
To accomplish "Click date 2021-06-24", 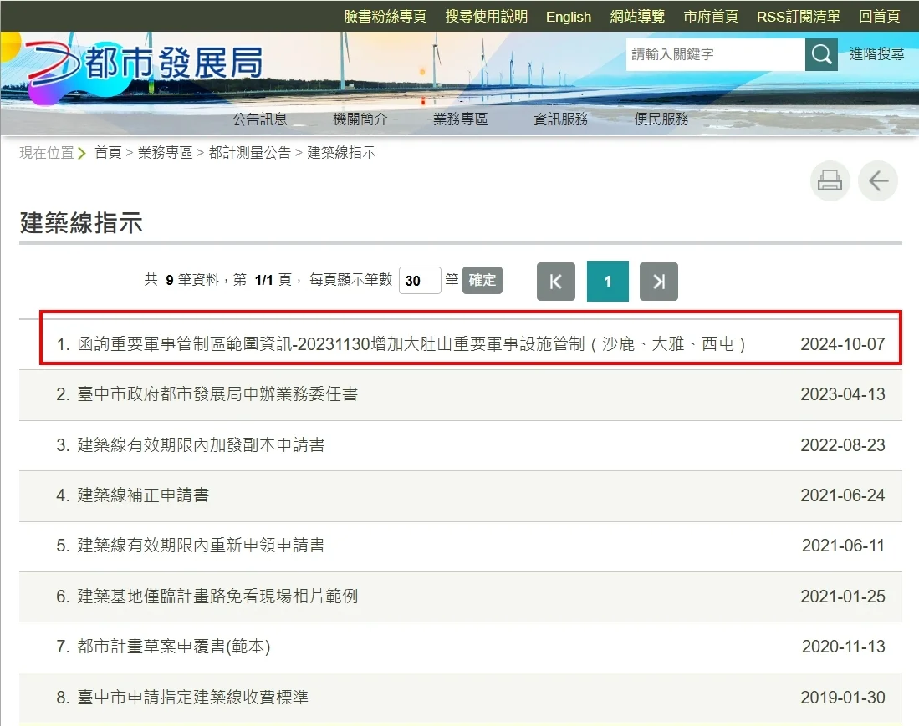I will pos(843,495).
